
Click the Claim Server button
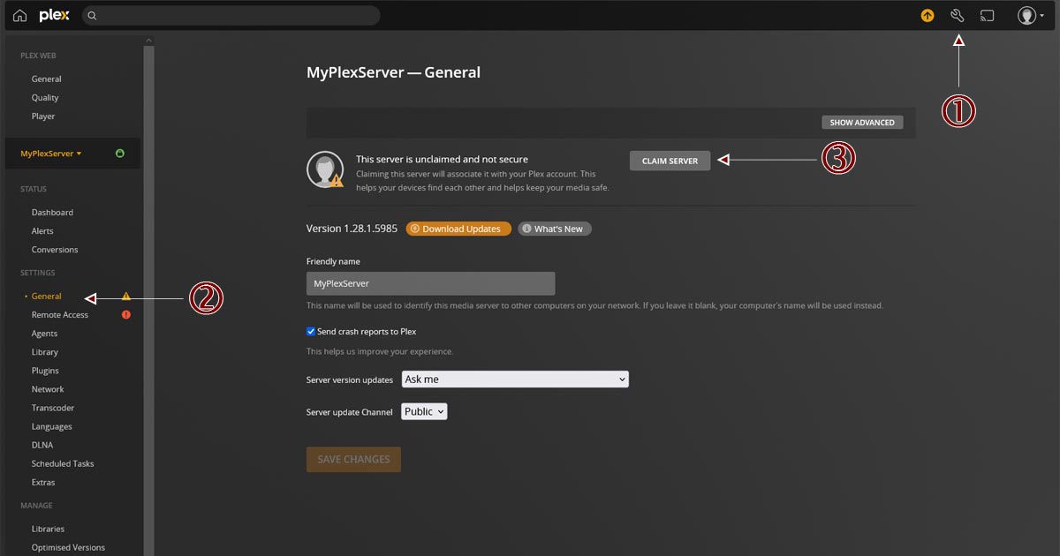[670, 161]
